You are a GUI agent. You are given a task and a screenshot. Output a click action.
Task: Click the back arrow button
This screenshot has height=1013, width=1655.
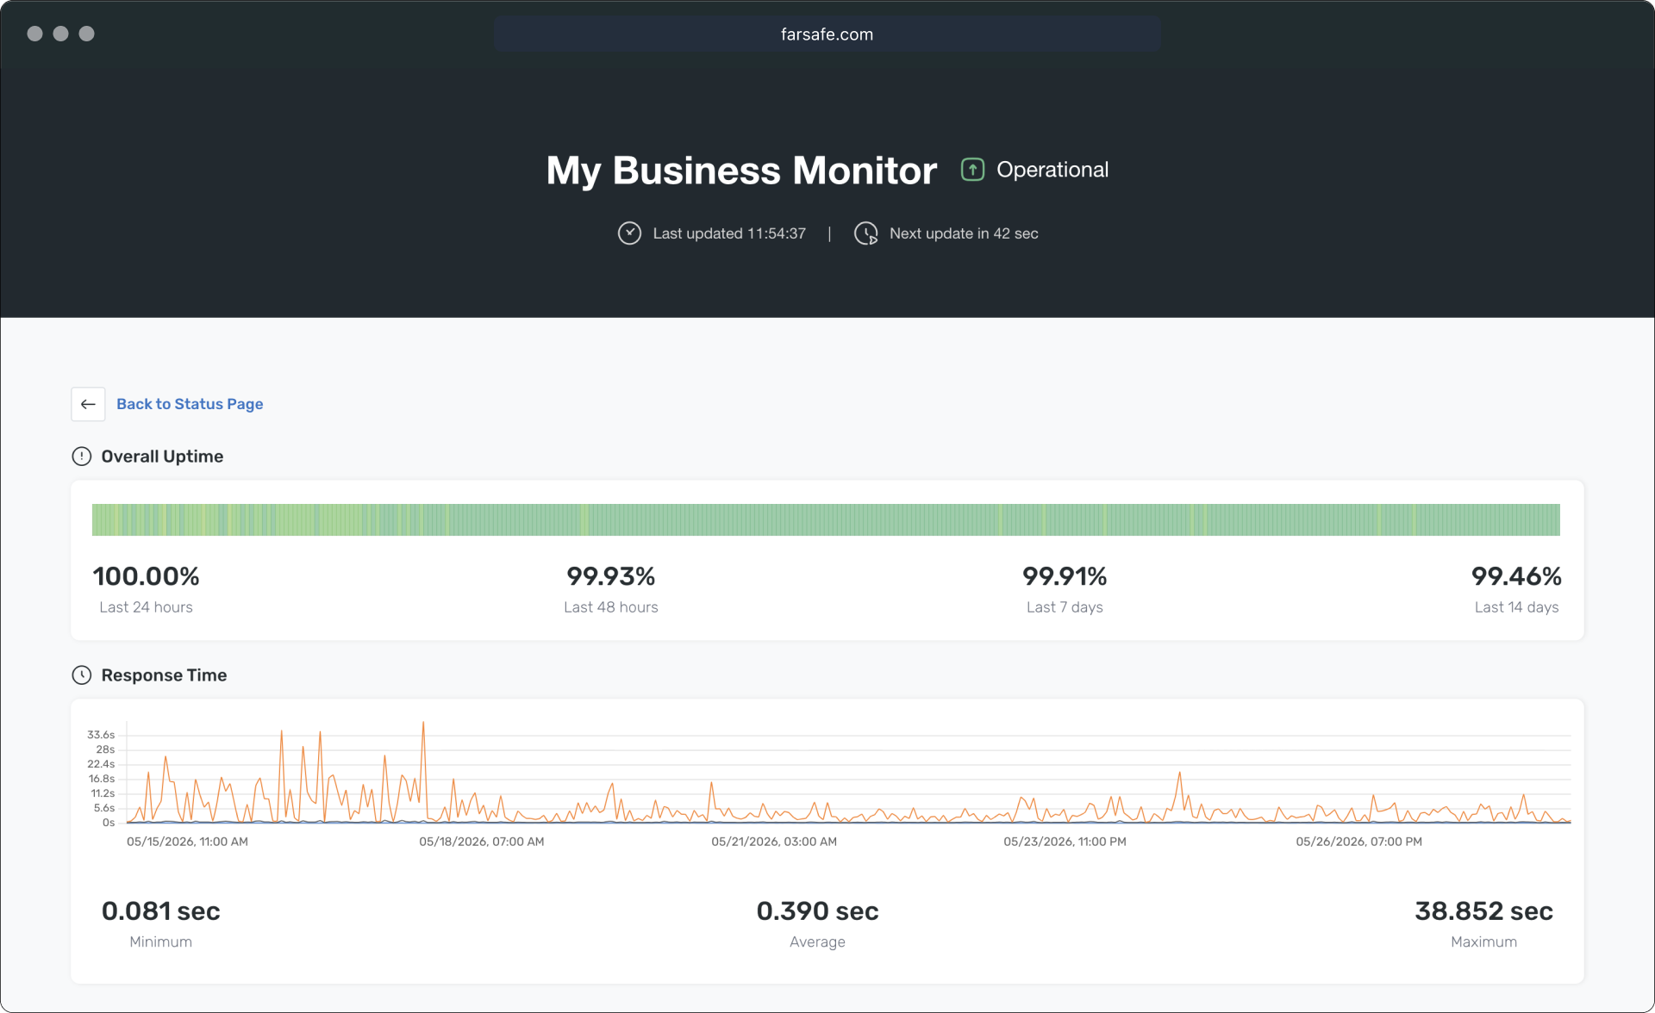point(88,404)
